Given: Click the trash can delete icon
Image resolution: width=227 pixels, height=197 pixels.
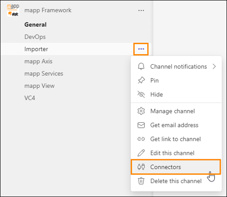Looking at the screenshot, I should coord(141,181).
